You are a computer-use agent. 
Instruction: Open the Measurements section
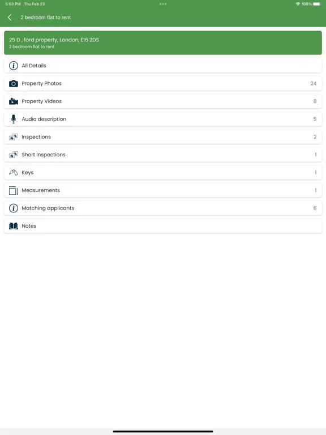click(x=163, y=190)
